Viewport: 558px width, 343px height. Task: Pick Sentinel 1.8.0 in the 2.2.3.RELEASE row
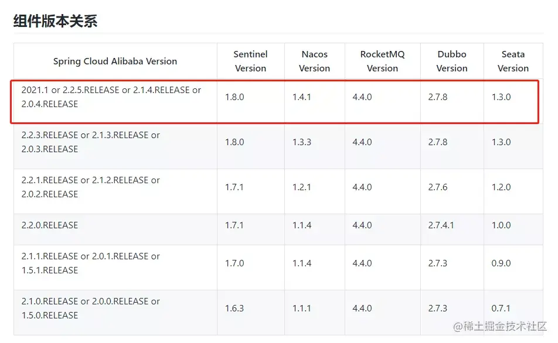click(234, 142)
